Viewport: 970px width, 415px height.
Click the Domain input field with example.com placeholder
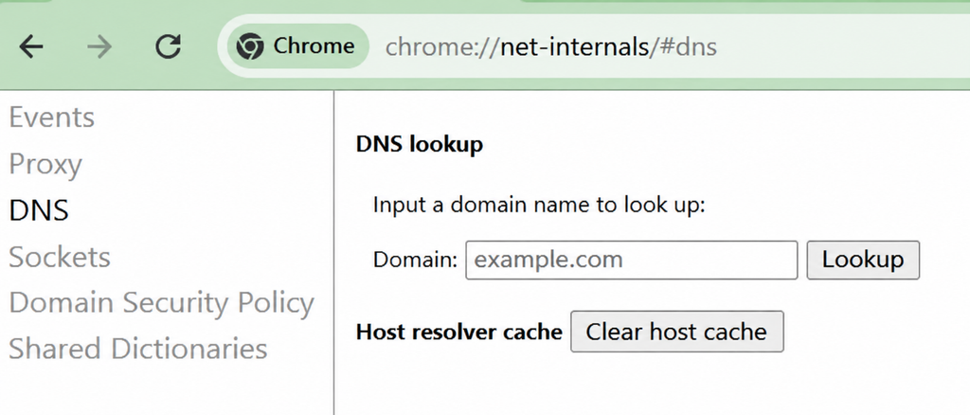[632, 261]
